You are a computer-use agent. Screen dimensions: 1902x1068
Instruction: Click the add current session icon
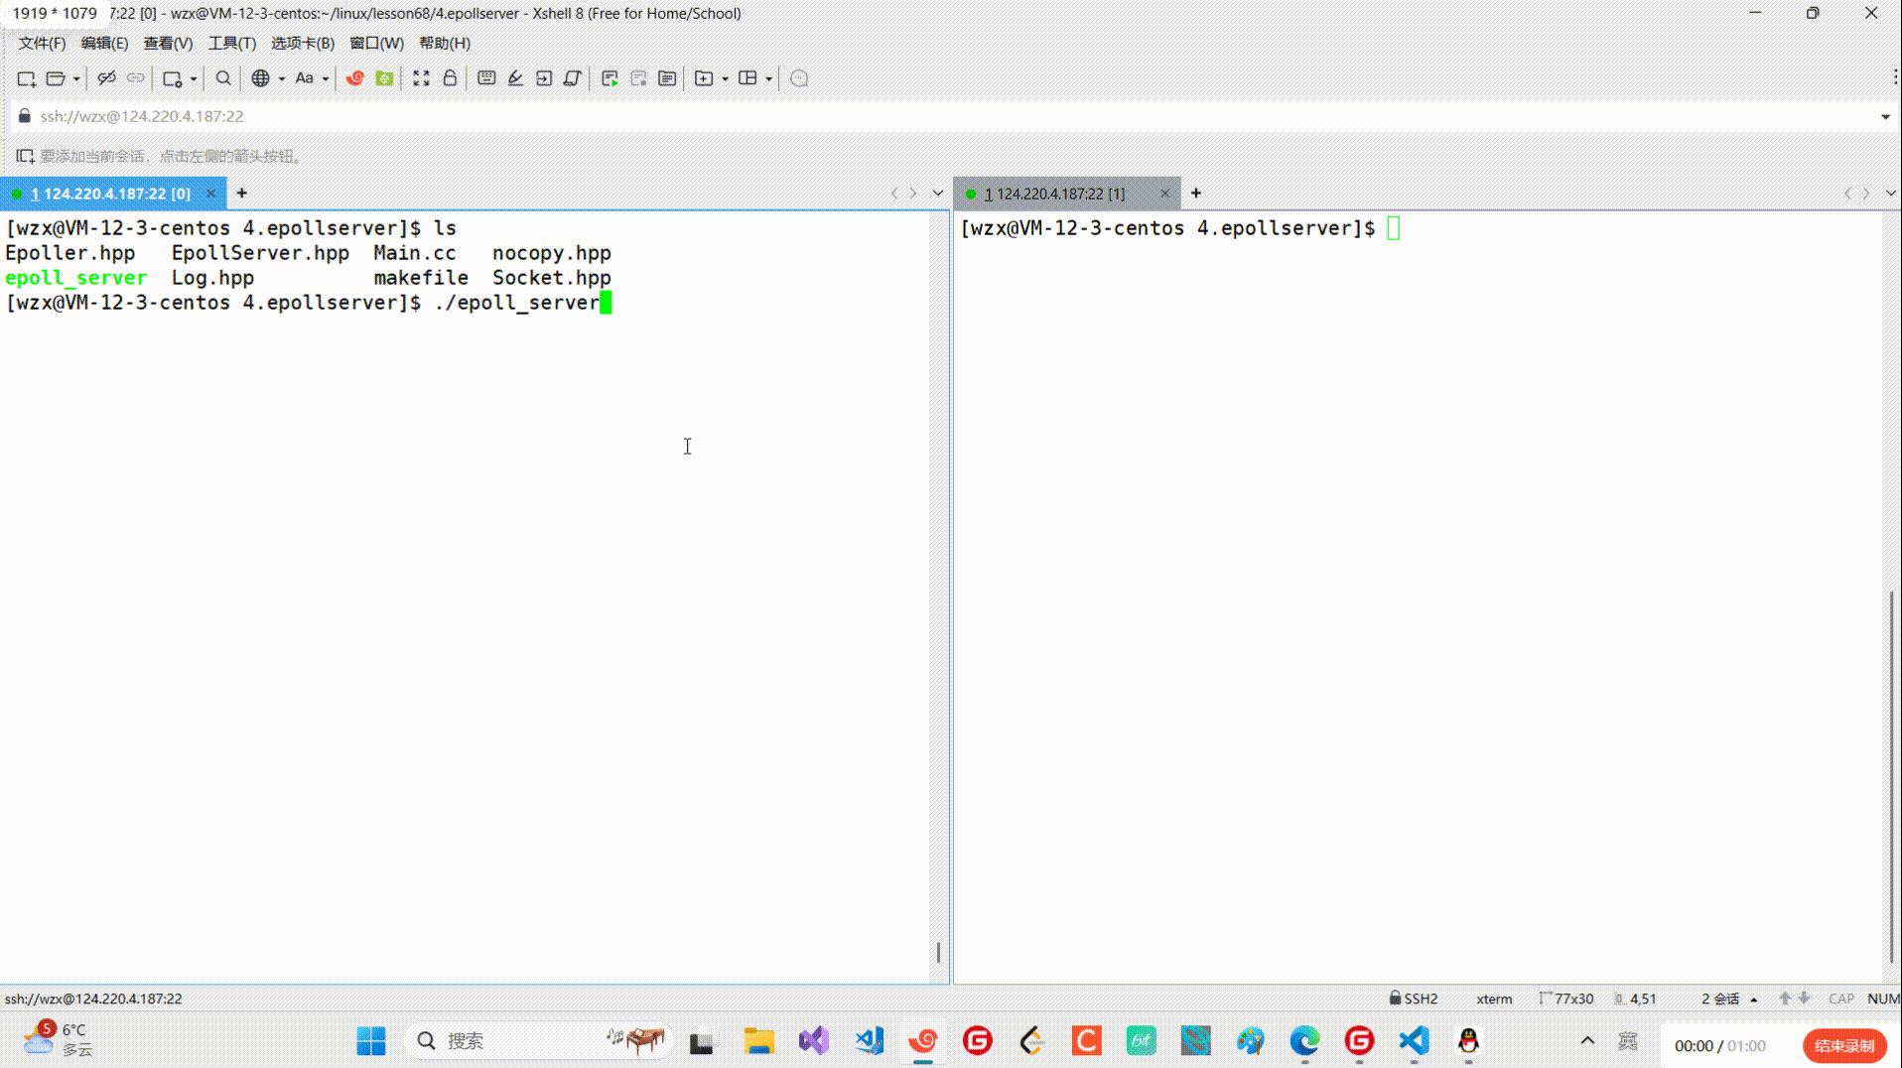pos(25,156)
